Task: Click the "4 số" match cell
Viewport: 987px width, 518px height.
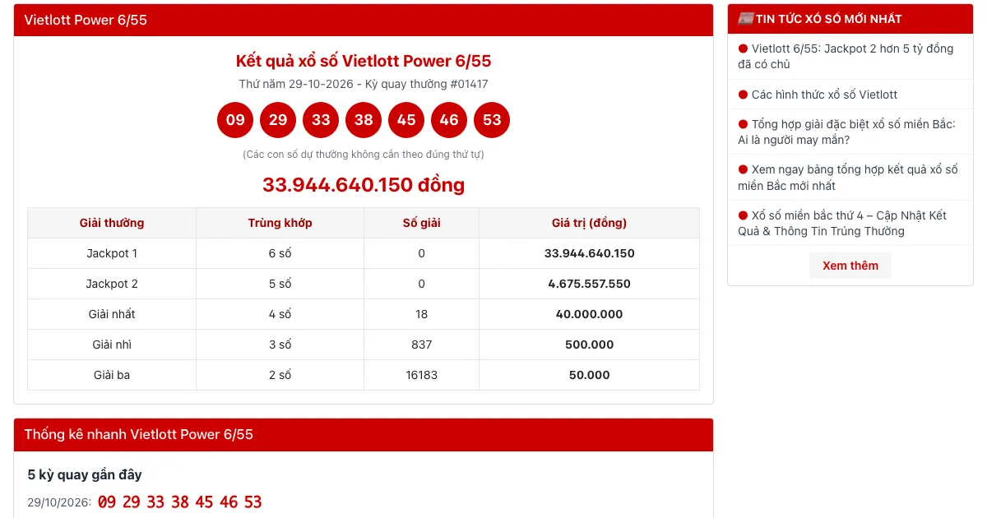Action: point(280,314)
